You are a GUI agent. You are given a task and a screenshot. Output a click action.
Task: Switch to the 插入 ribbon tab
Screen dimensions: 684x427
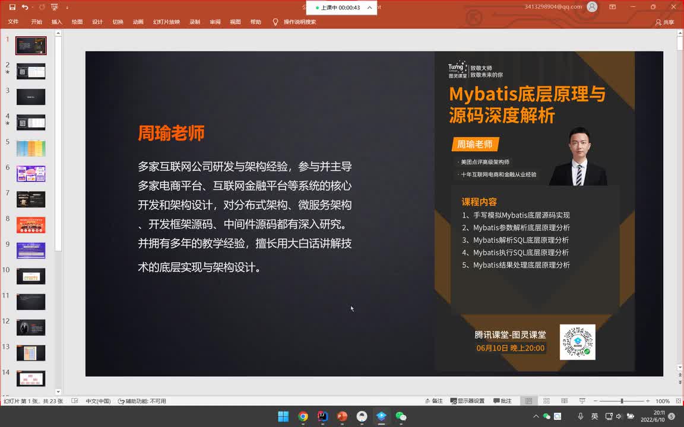coord(57,22)
